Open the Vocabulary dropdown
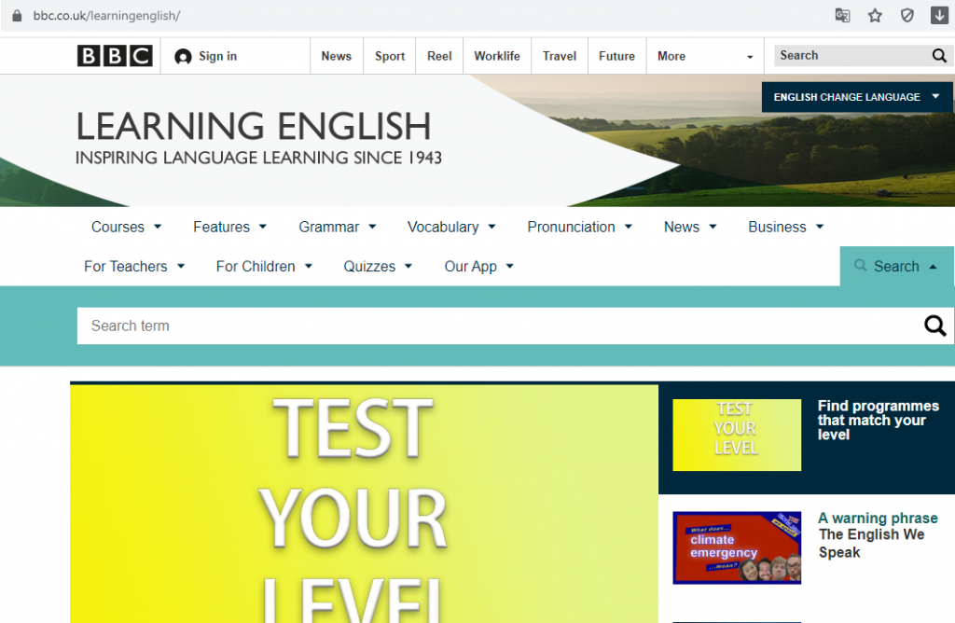955x623 pixels. pos(451,228)
